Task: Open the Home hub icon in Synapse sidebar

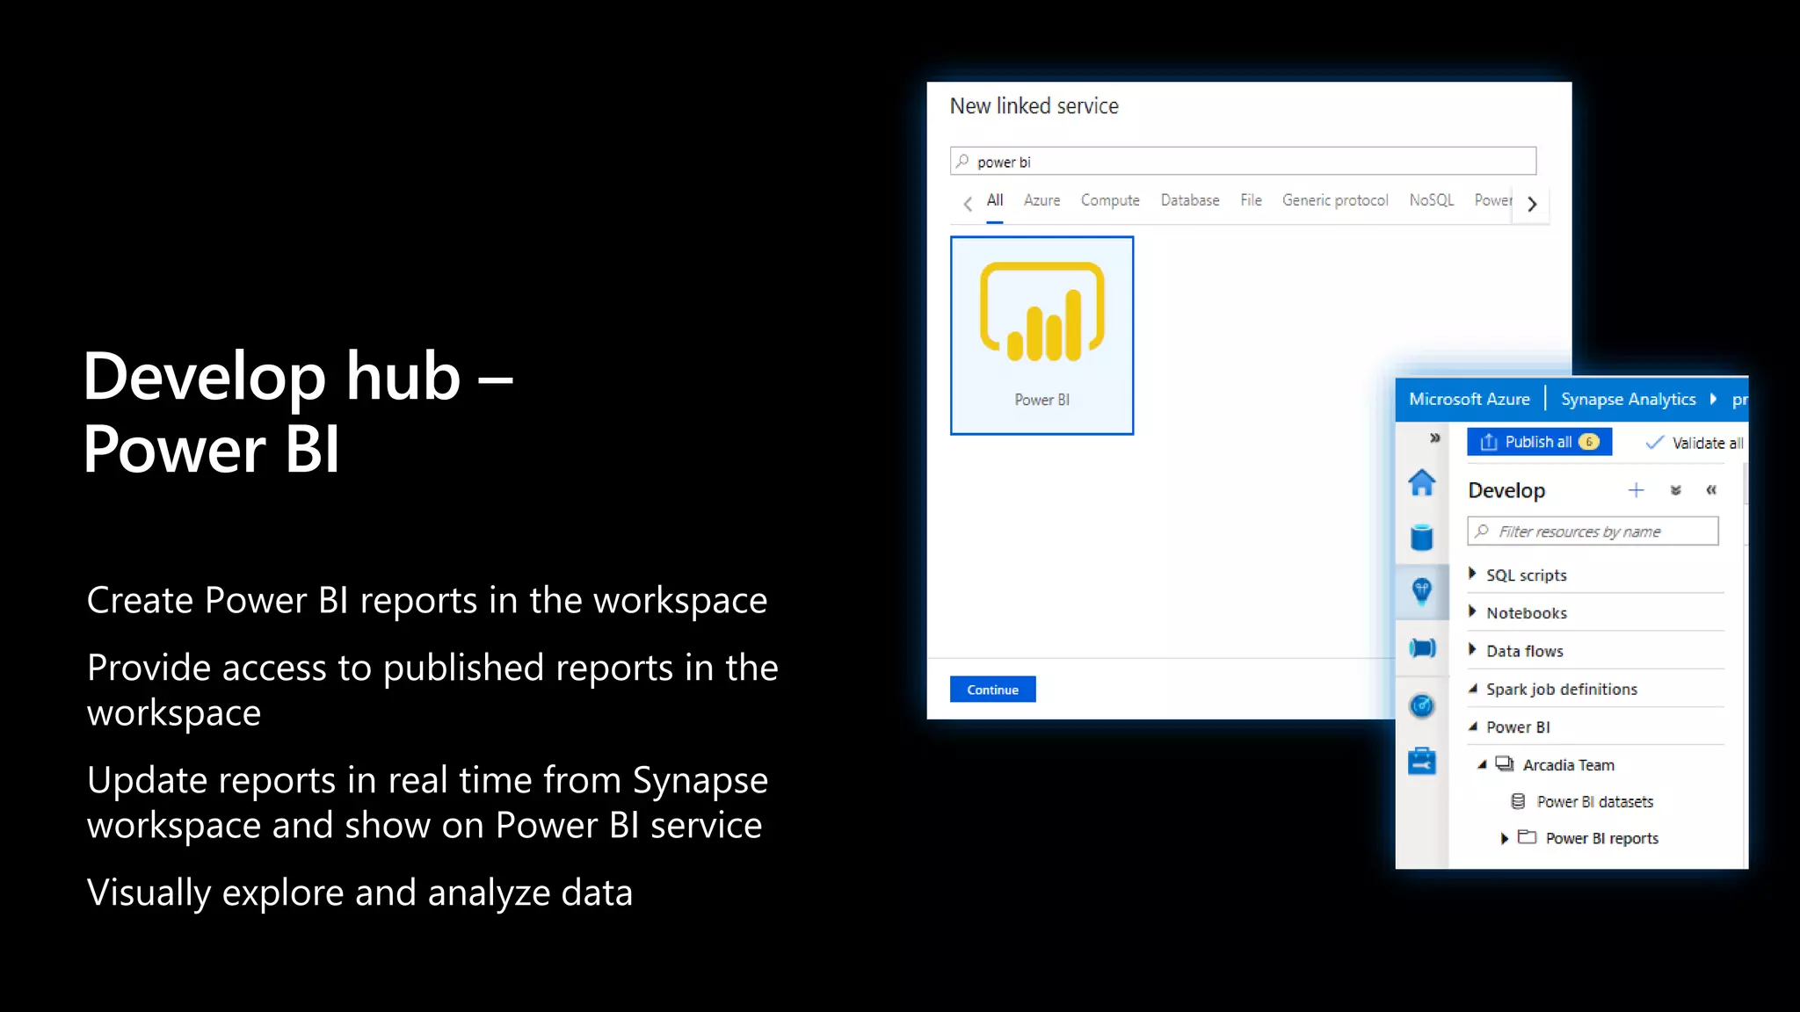Action: 1421,482
